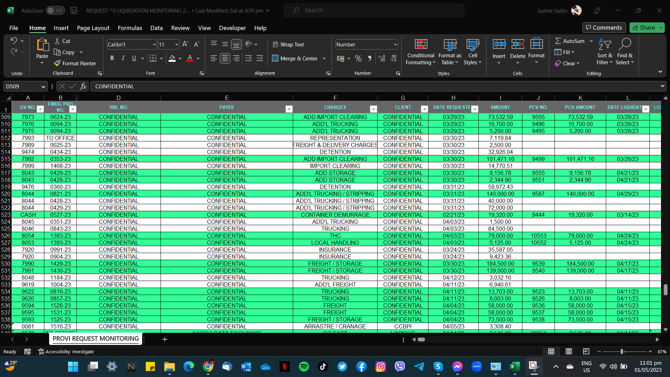Click the Increase Indent icon
Image resolution: width=670 pixels, height=377 pixels.
click(x=260, y=58)
